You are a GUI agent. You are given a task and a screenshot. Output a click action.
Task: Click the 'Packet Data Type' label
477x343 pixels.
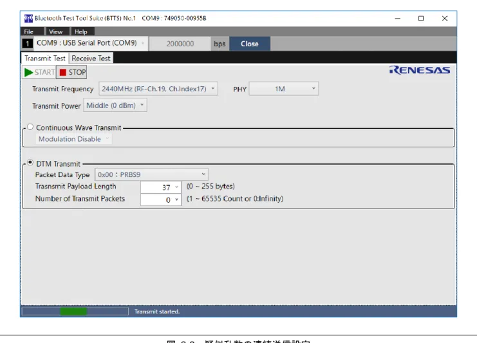pyautogui.click(x=62, y=175)
